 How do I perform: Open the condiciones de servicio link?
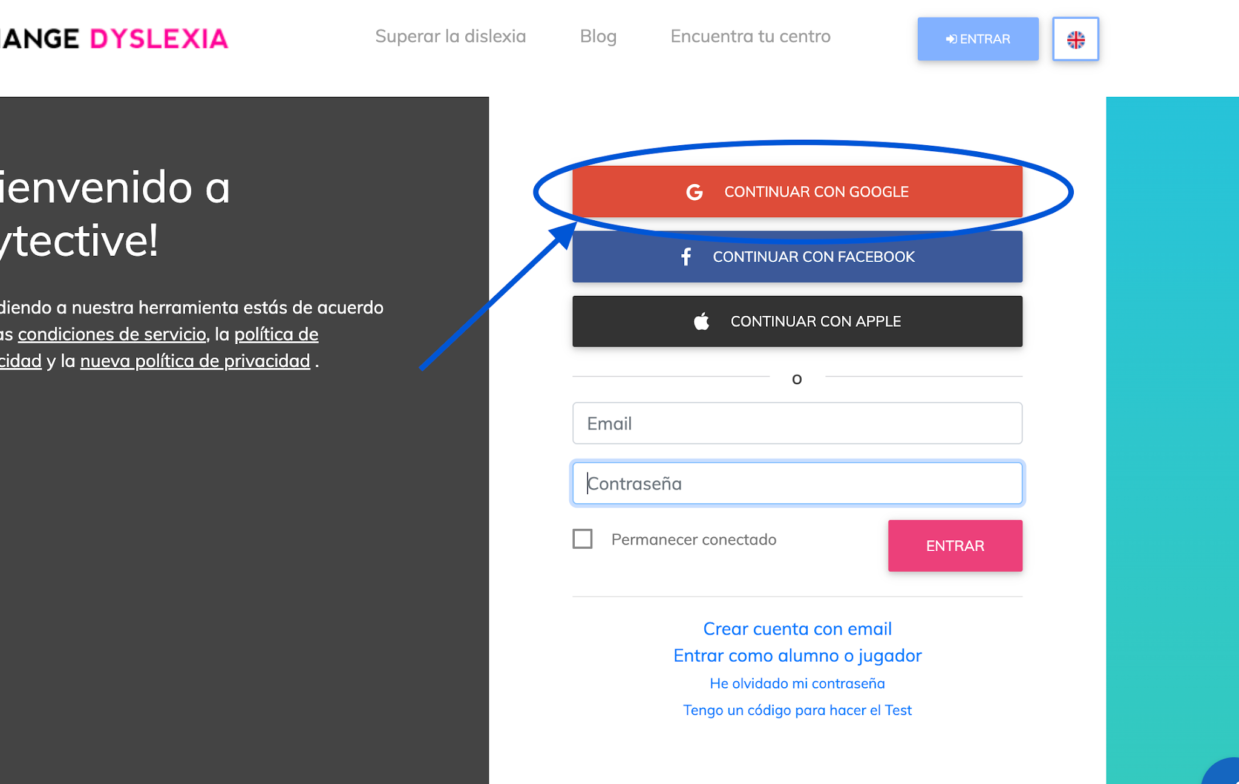click(x=112, y=335)
